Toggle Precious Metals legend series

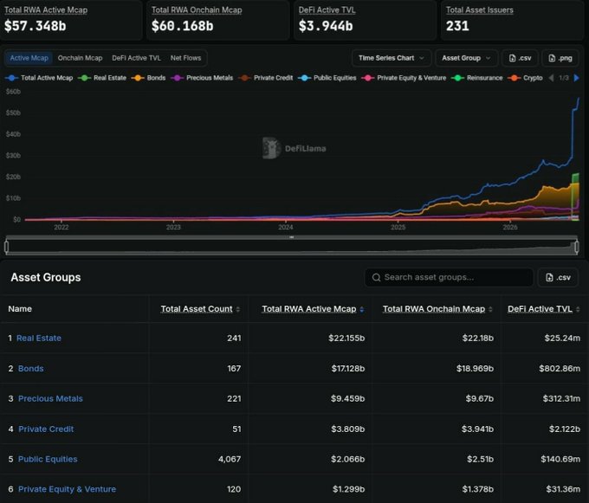(x=202, y=78)
